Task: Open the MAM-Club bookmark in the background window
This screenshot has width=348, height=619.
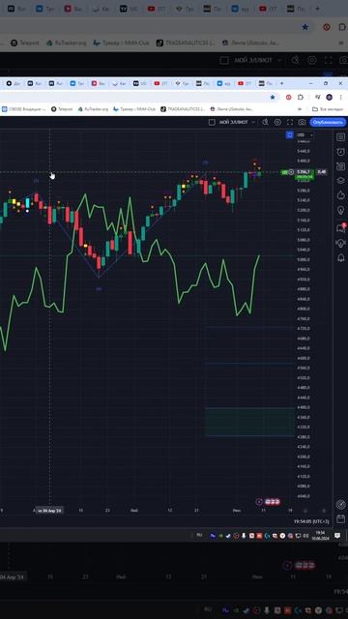Action: point(121,43)
